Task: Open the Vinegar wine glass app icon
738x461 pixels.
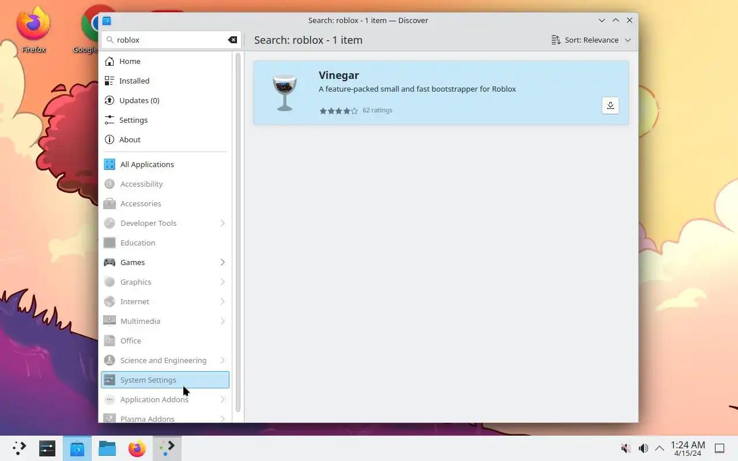Action: pos(284,93)
